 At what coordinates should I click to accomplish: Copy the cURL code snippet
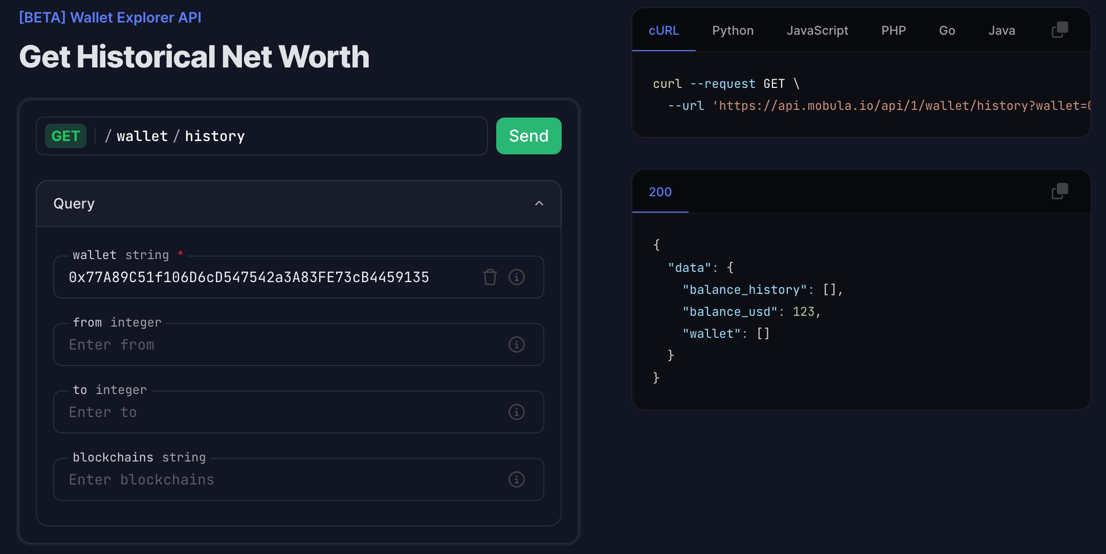(1059, 30)
